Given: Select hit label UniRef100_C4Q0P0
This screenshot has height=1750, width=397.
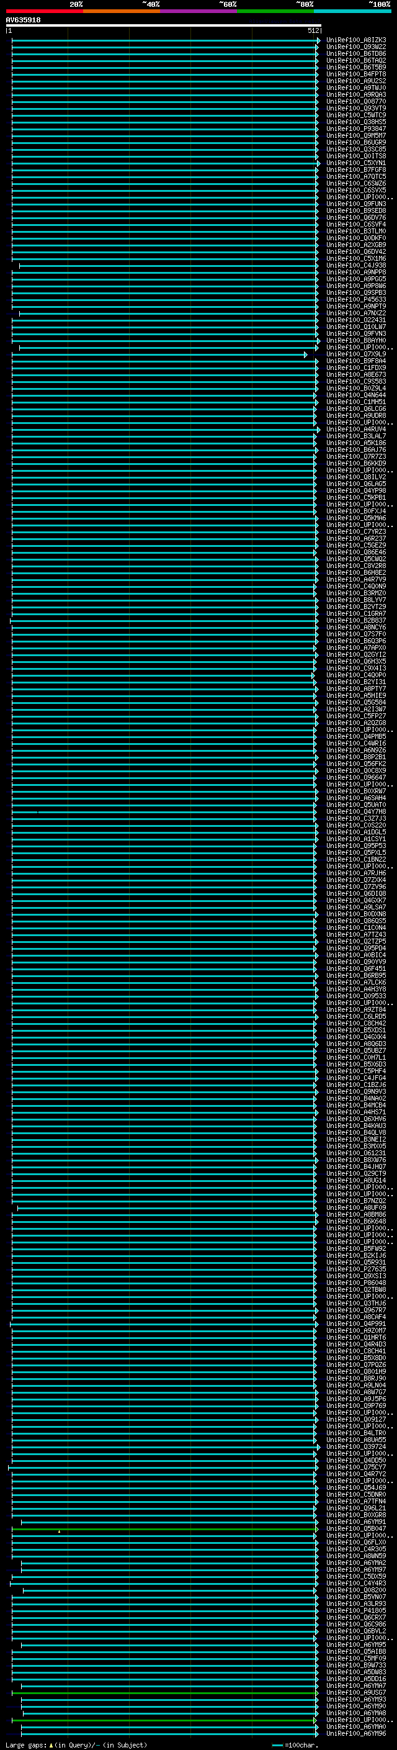Looking at the screenshot, I should click(x=356, y=675).
